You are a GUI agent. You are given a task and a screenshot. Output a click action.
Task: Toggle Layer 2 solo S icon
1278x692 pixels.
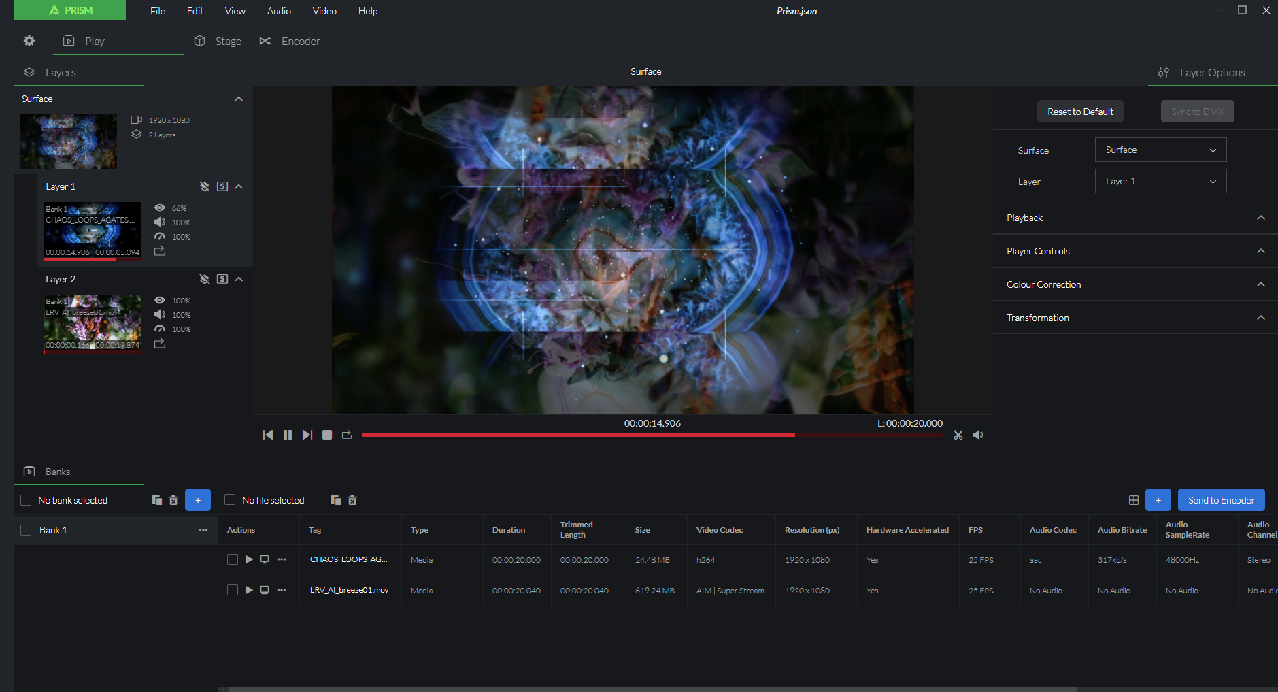click(222, 279)
